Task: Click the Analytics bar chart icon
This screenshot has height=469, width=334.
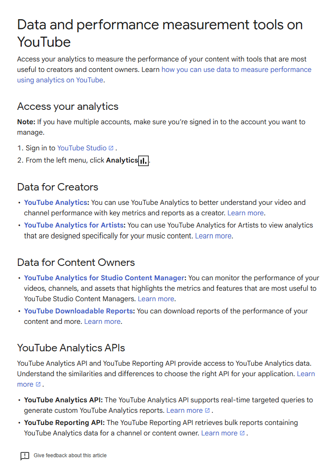Action: pyautogui.click(x=143, y=161)
